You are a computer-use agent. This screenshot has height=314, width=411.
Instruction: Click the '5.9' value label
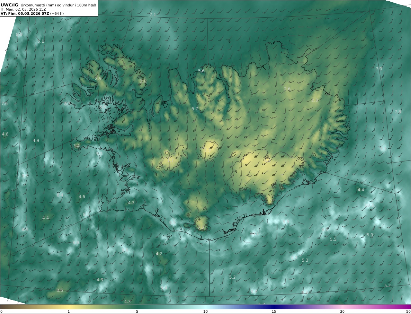pos(370,235)
